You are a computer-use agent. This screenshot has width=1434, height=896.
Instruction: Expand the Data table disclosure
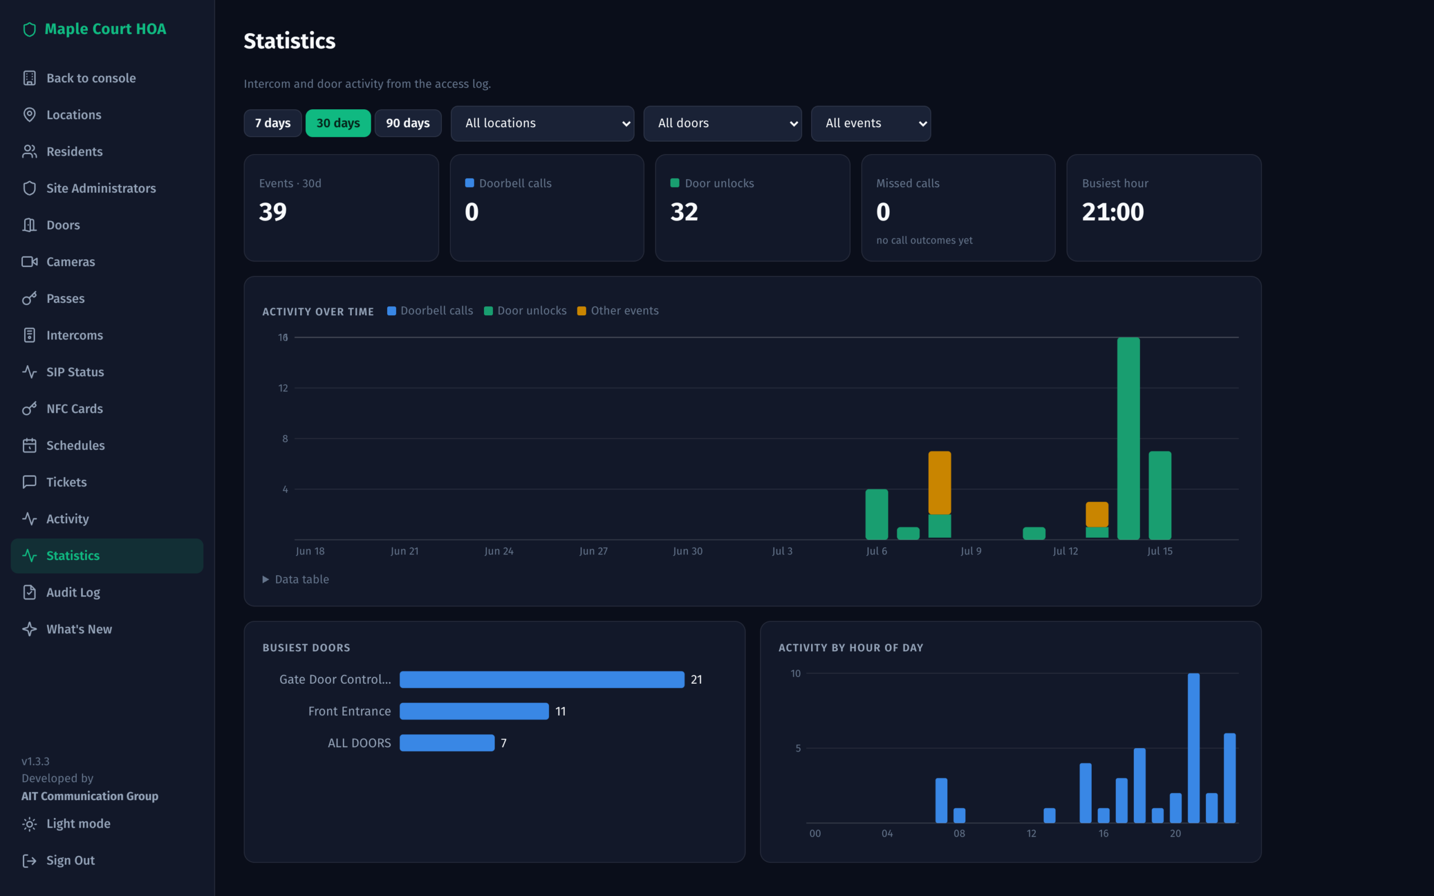pos(296,580)
